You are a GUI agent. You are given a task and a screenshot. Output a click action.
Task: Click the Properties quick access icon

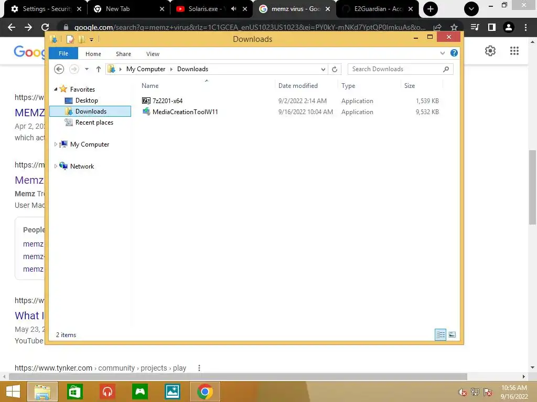[70, 39]
